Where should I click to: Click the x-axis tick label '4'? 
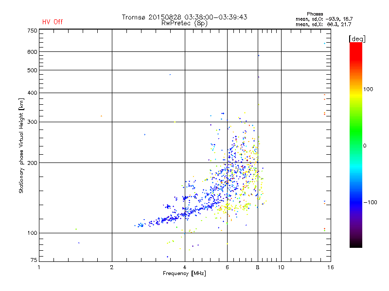(x=185, y=267)
